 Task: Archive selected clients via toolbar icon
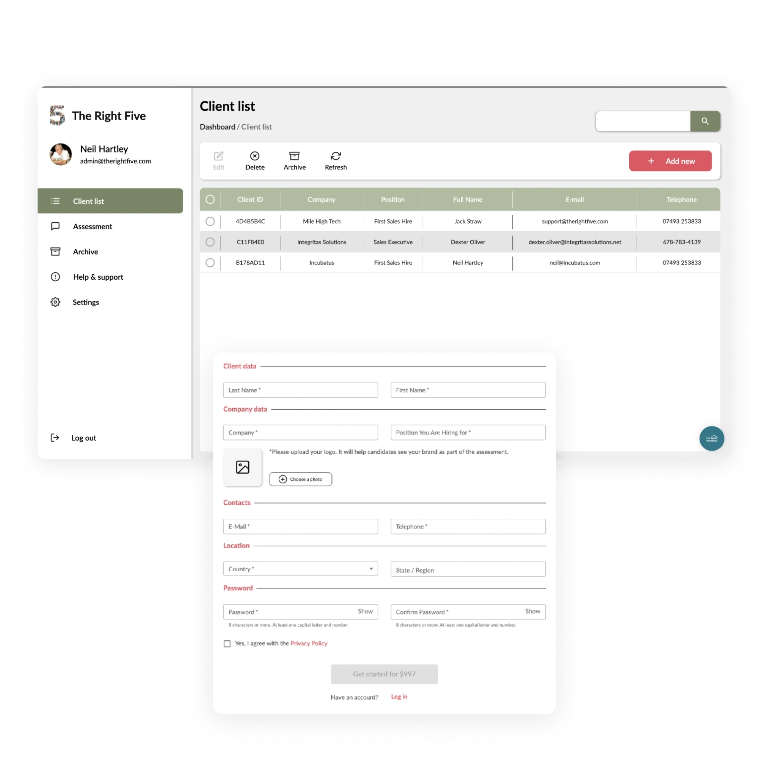coord(294,156)
